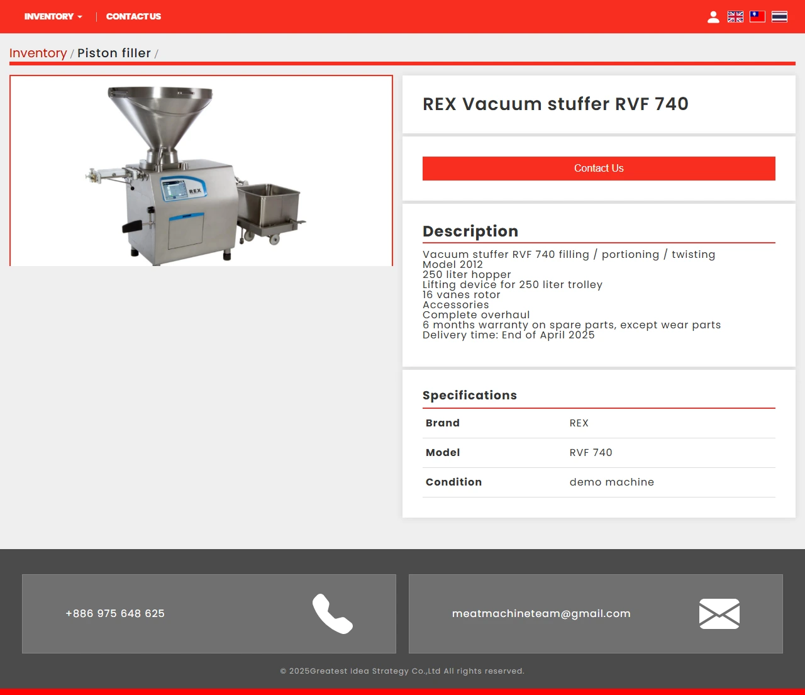Select 'Delivery time: End of April 2025'

pyautogui.click(x=509, y=335)
